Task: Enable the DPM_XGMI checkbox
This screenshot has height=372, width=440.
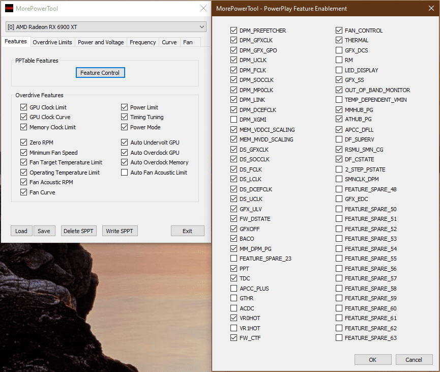Action: click(x=233, y=120)
